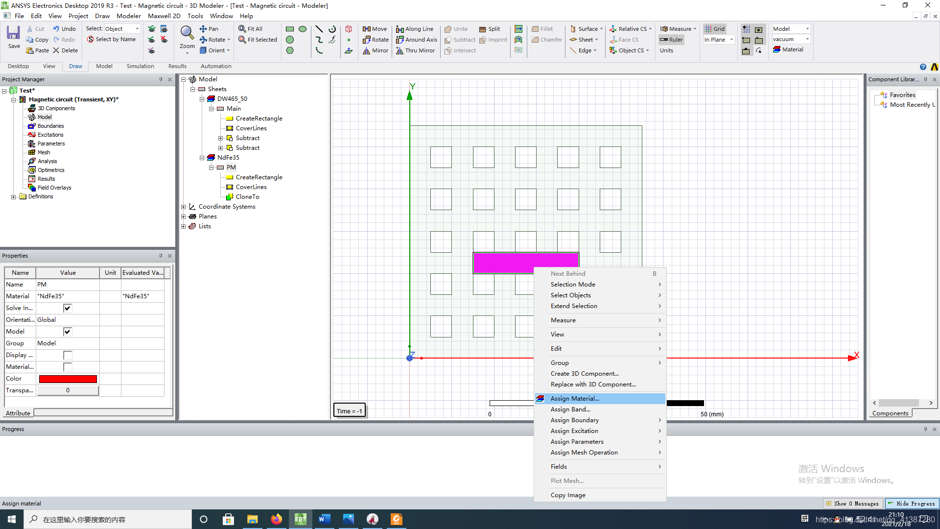The image size is (940, 529).
Task: Open Measure dropdown in the ribbon
Action: pyautogui.click(x=678, y=29)
